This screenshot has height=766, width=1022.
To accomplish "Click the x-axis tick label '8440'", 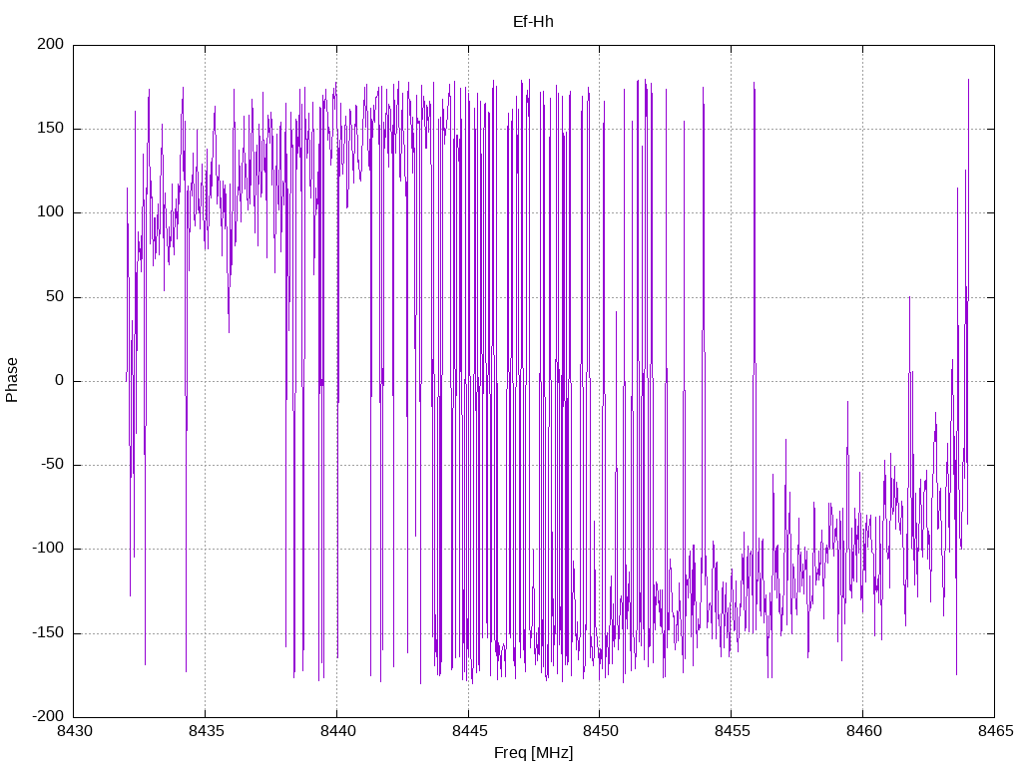I will [x=337, y=731].
